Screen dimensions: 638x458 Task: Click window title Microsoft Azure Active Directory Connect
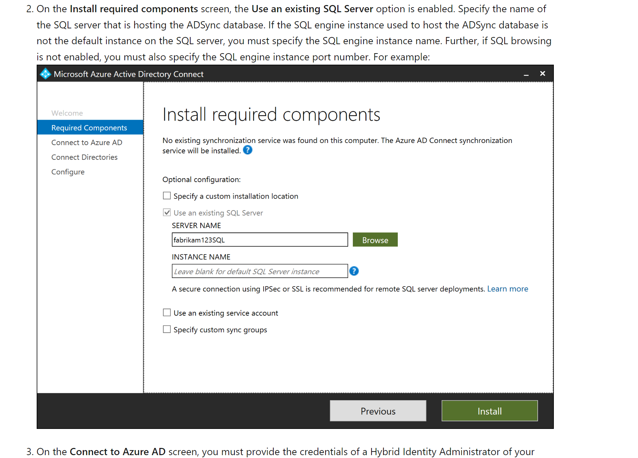[x=129, y=74]
